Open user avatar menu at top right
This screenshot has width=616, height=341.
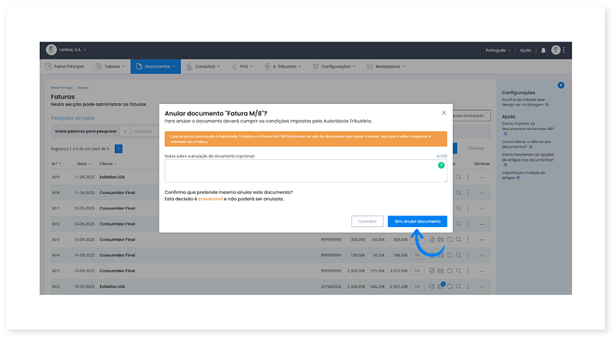coord(557,50)
